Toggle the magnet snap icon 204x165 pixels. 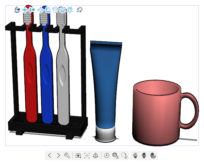[79, 10]
